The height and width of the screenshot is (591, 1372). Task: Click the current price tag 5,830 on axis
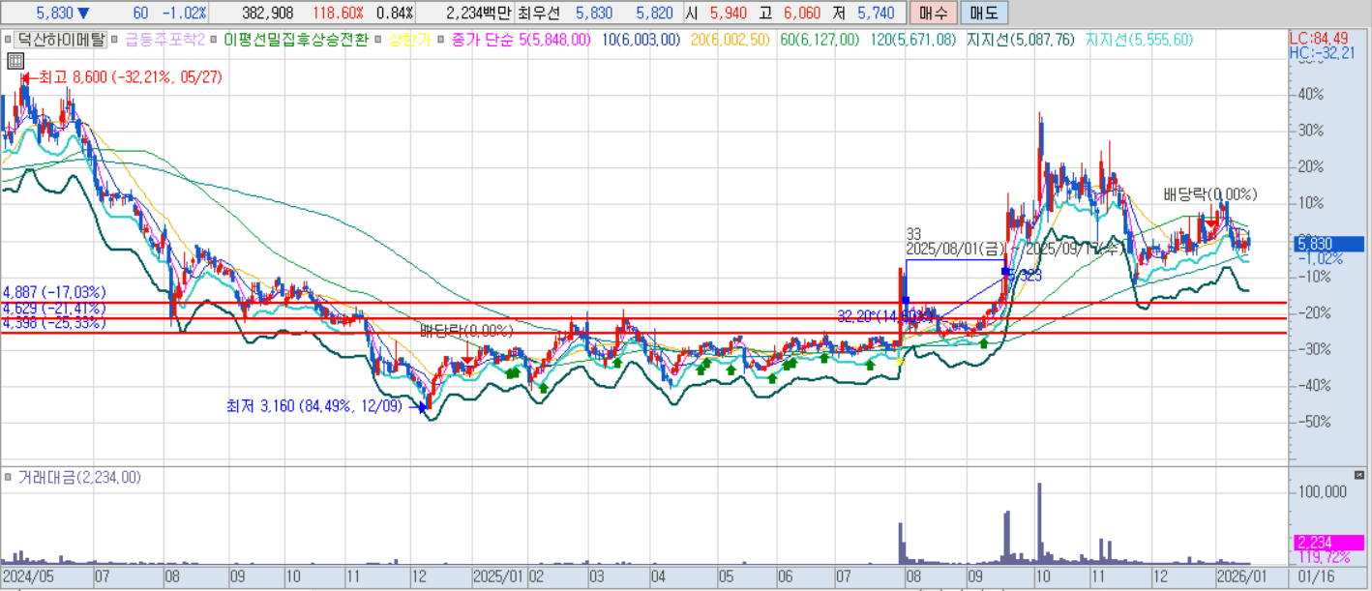coord(1327,245)
